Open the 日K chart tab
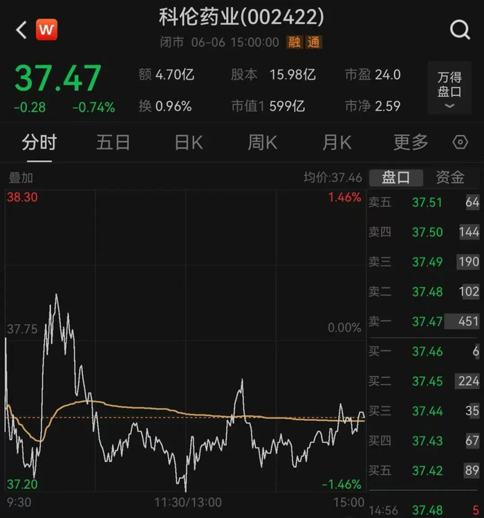The height and width of the screenshot is (518, 484). (189, 143)
